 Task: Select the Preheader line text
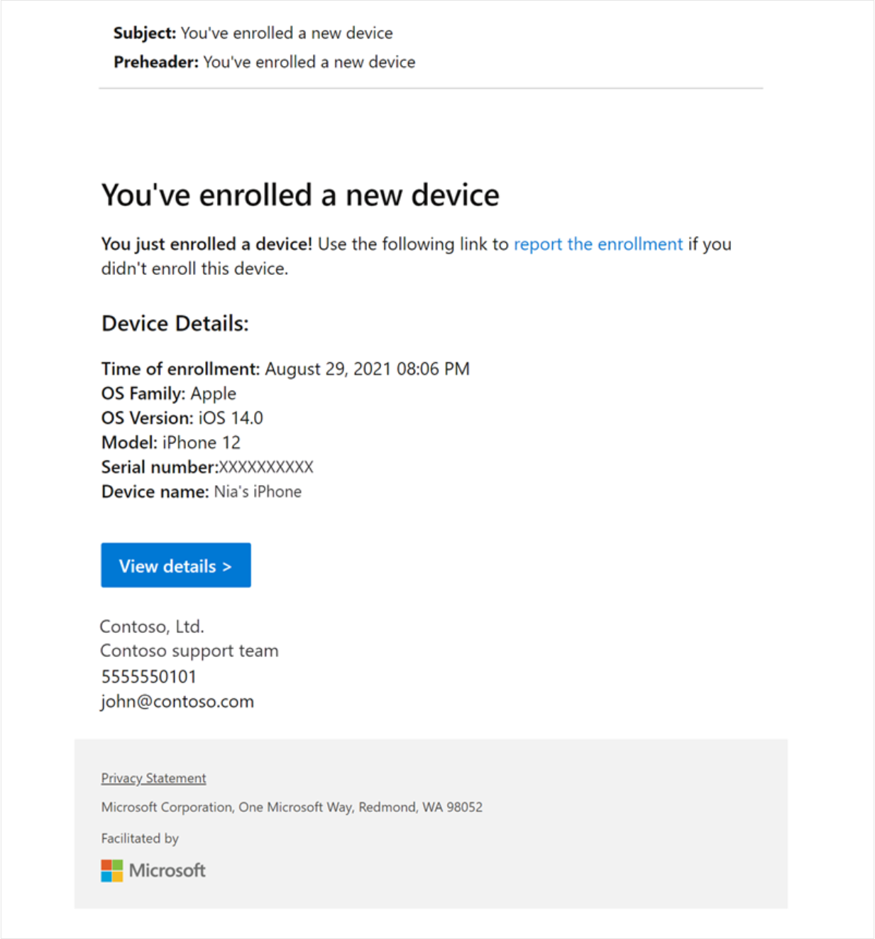pyautogui.click(x=267, y=62)
